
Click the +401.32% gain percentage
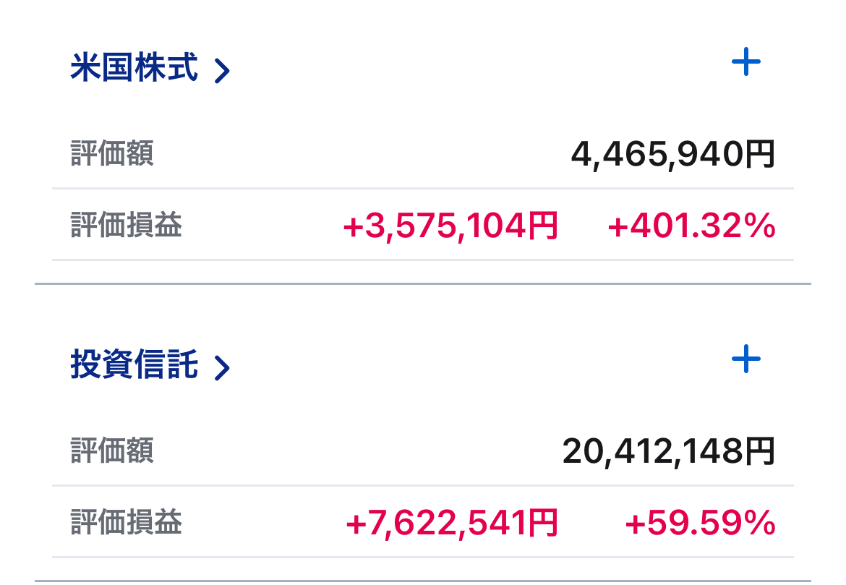pyautogui.click(x=692, y=228)
